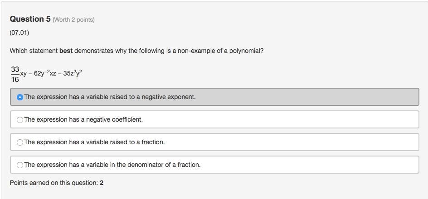Click the '(Worth 2 points)' label
Screen dimensions: 428x199
[73, 19]
